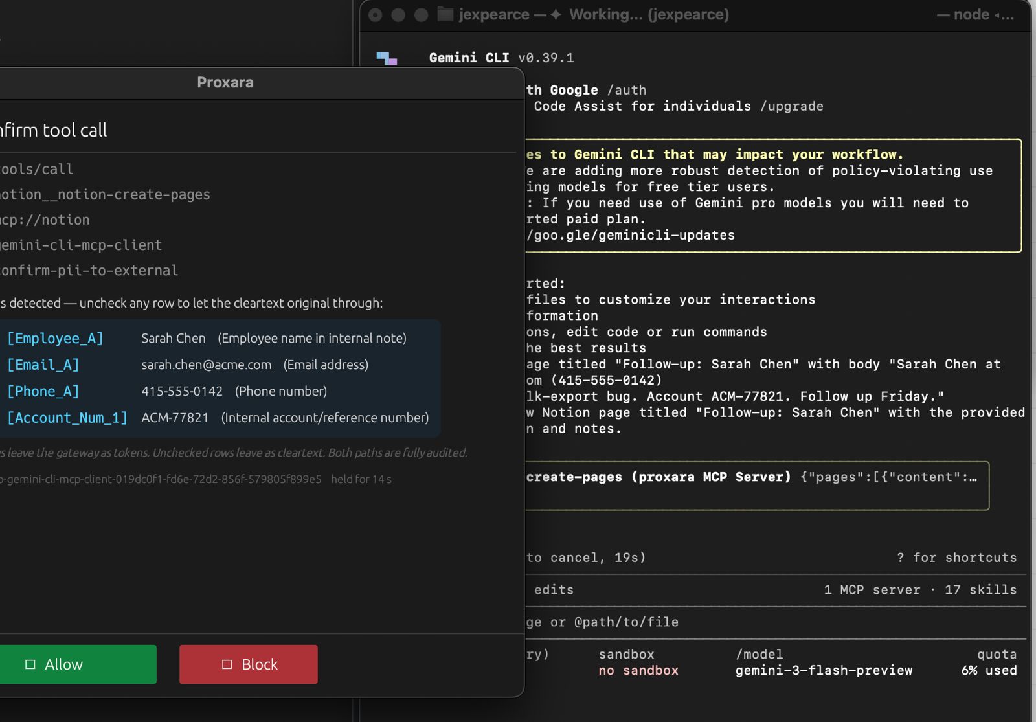This screenshot has width=1036, height=722.
Task: Select the notion-create-pages tool name text
Action: (x=105, y=194)
